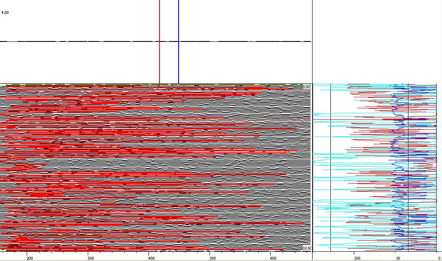The image size is (442, 261).
Task: Click the empty white area above the right panel
Action: click(378, 42)
